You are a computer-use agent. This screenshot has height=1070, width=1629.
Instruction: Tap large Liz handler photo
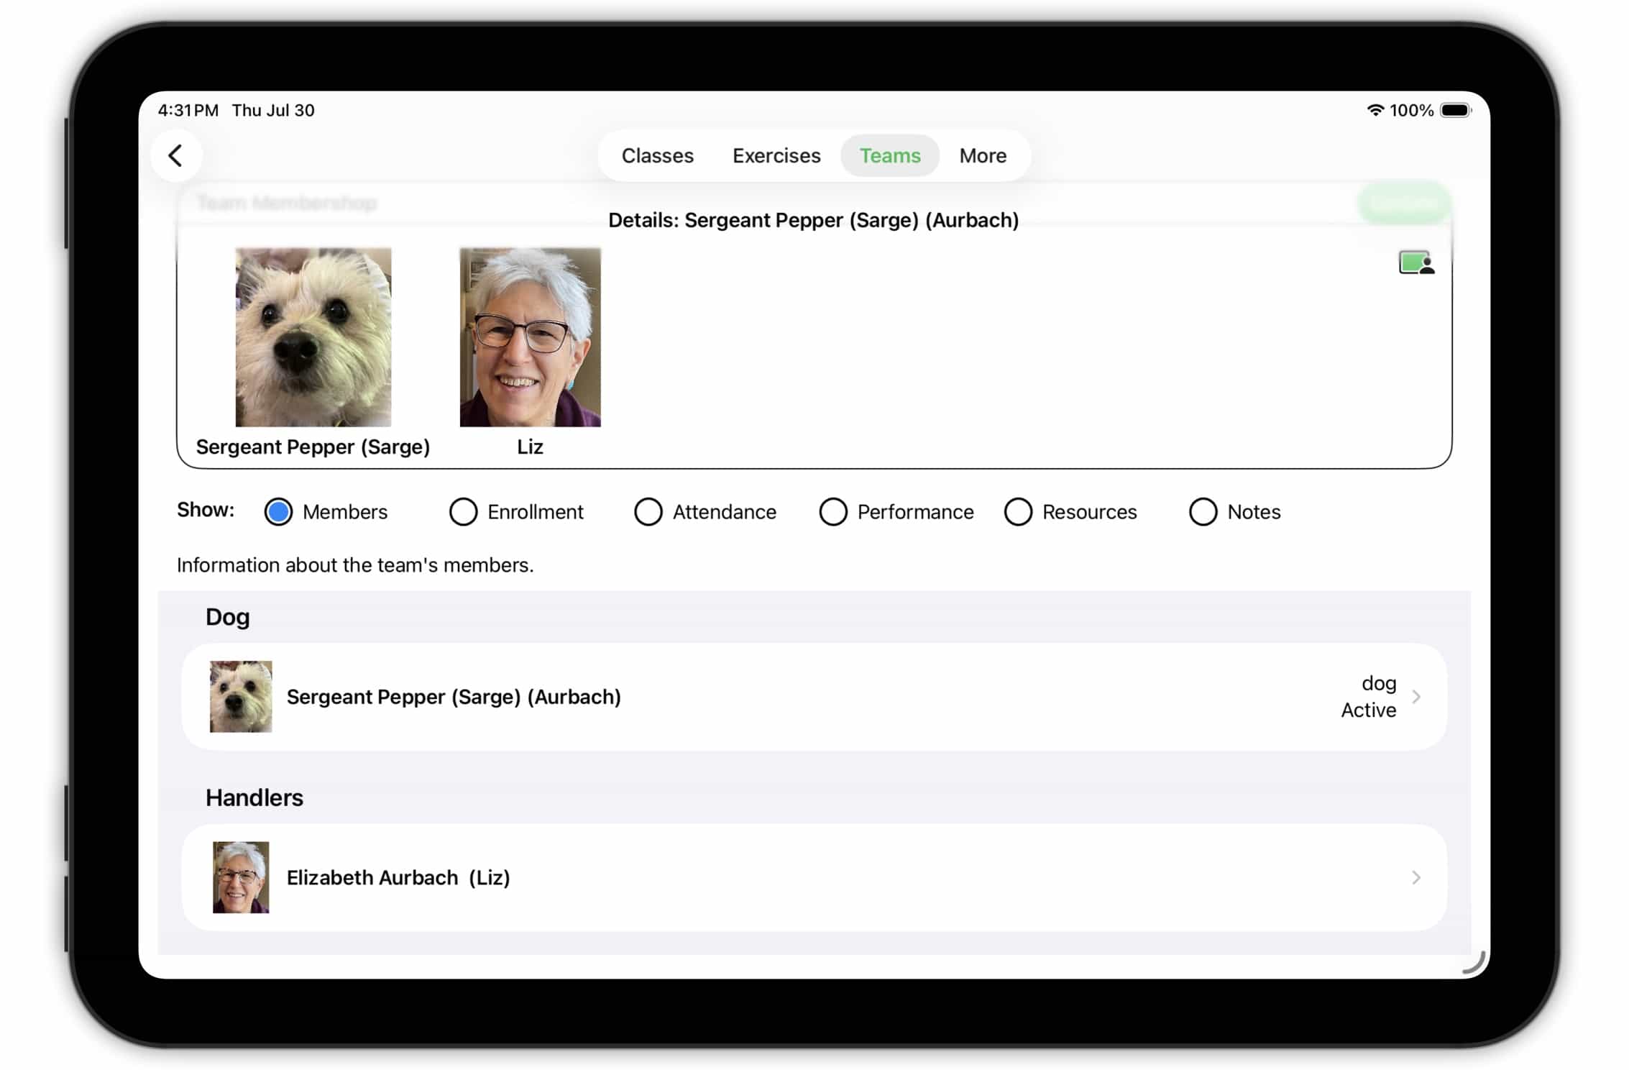(x=530, y=337)
